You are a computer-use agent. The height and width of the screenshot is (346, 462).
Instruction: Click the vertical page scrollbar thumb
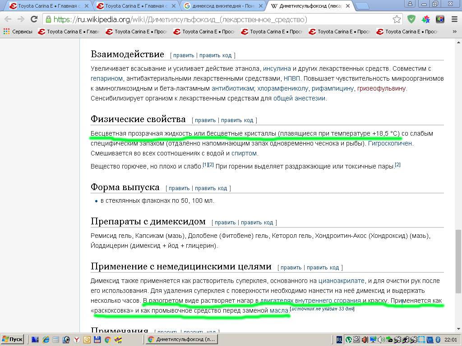pos(458,260)
